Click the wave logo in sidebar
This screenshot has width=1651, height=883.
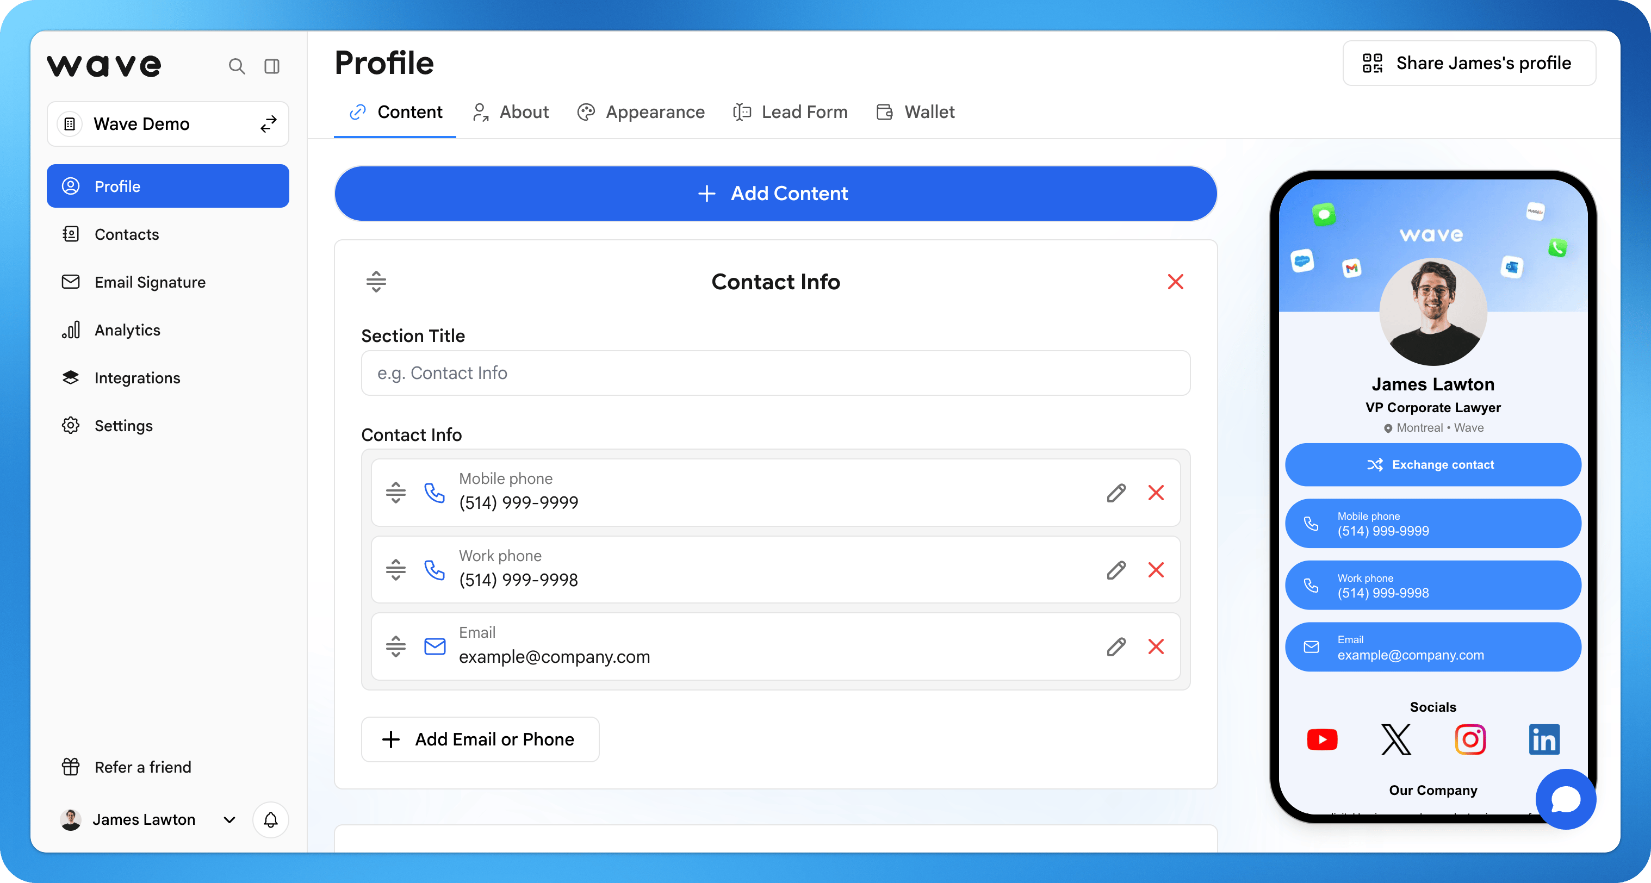pos(104,65)
